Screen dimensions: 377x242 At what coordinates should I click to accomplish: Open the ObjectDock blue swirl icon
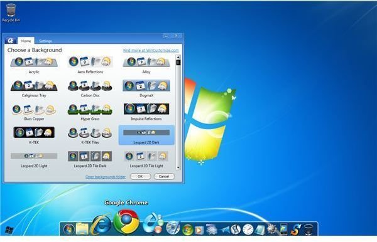pos(153,223)
